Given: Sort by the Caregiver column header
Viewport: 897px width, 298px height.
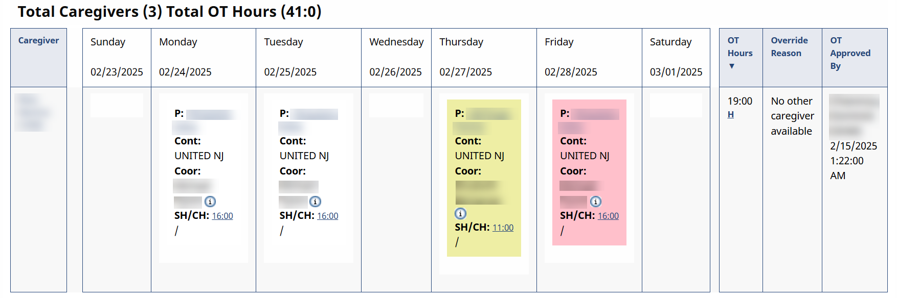Looking at the screenshot, I should tap(38, 41).
